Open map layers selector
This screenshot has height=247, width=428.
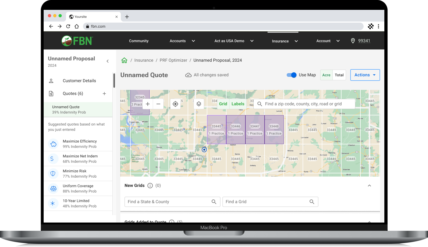click(x=199, y=104)
